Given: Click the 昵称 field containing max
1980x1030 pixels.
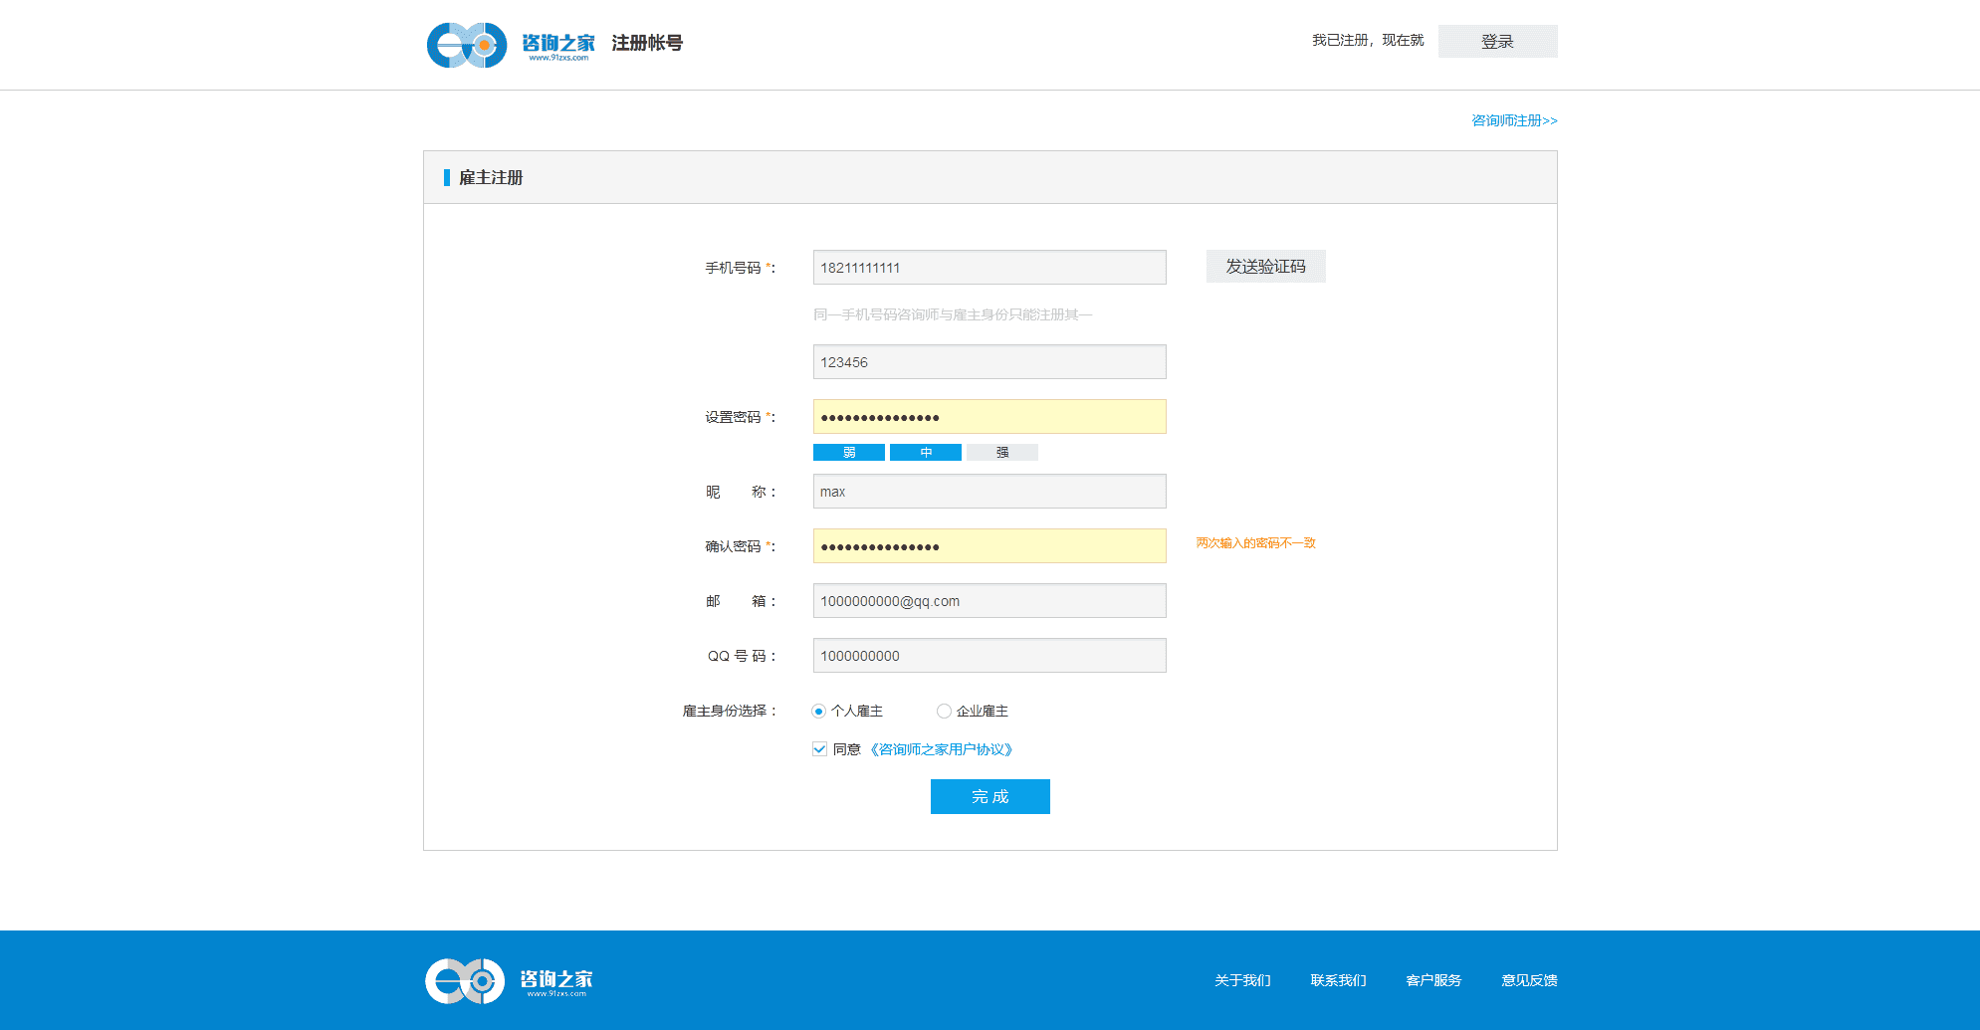Looking at the screenshot, I should pyautogui.click(x=990, y=491).
